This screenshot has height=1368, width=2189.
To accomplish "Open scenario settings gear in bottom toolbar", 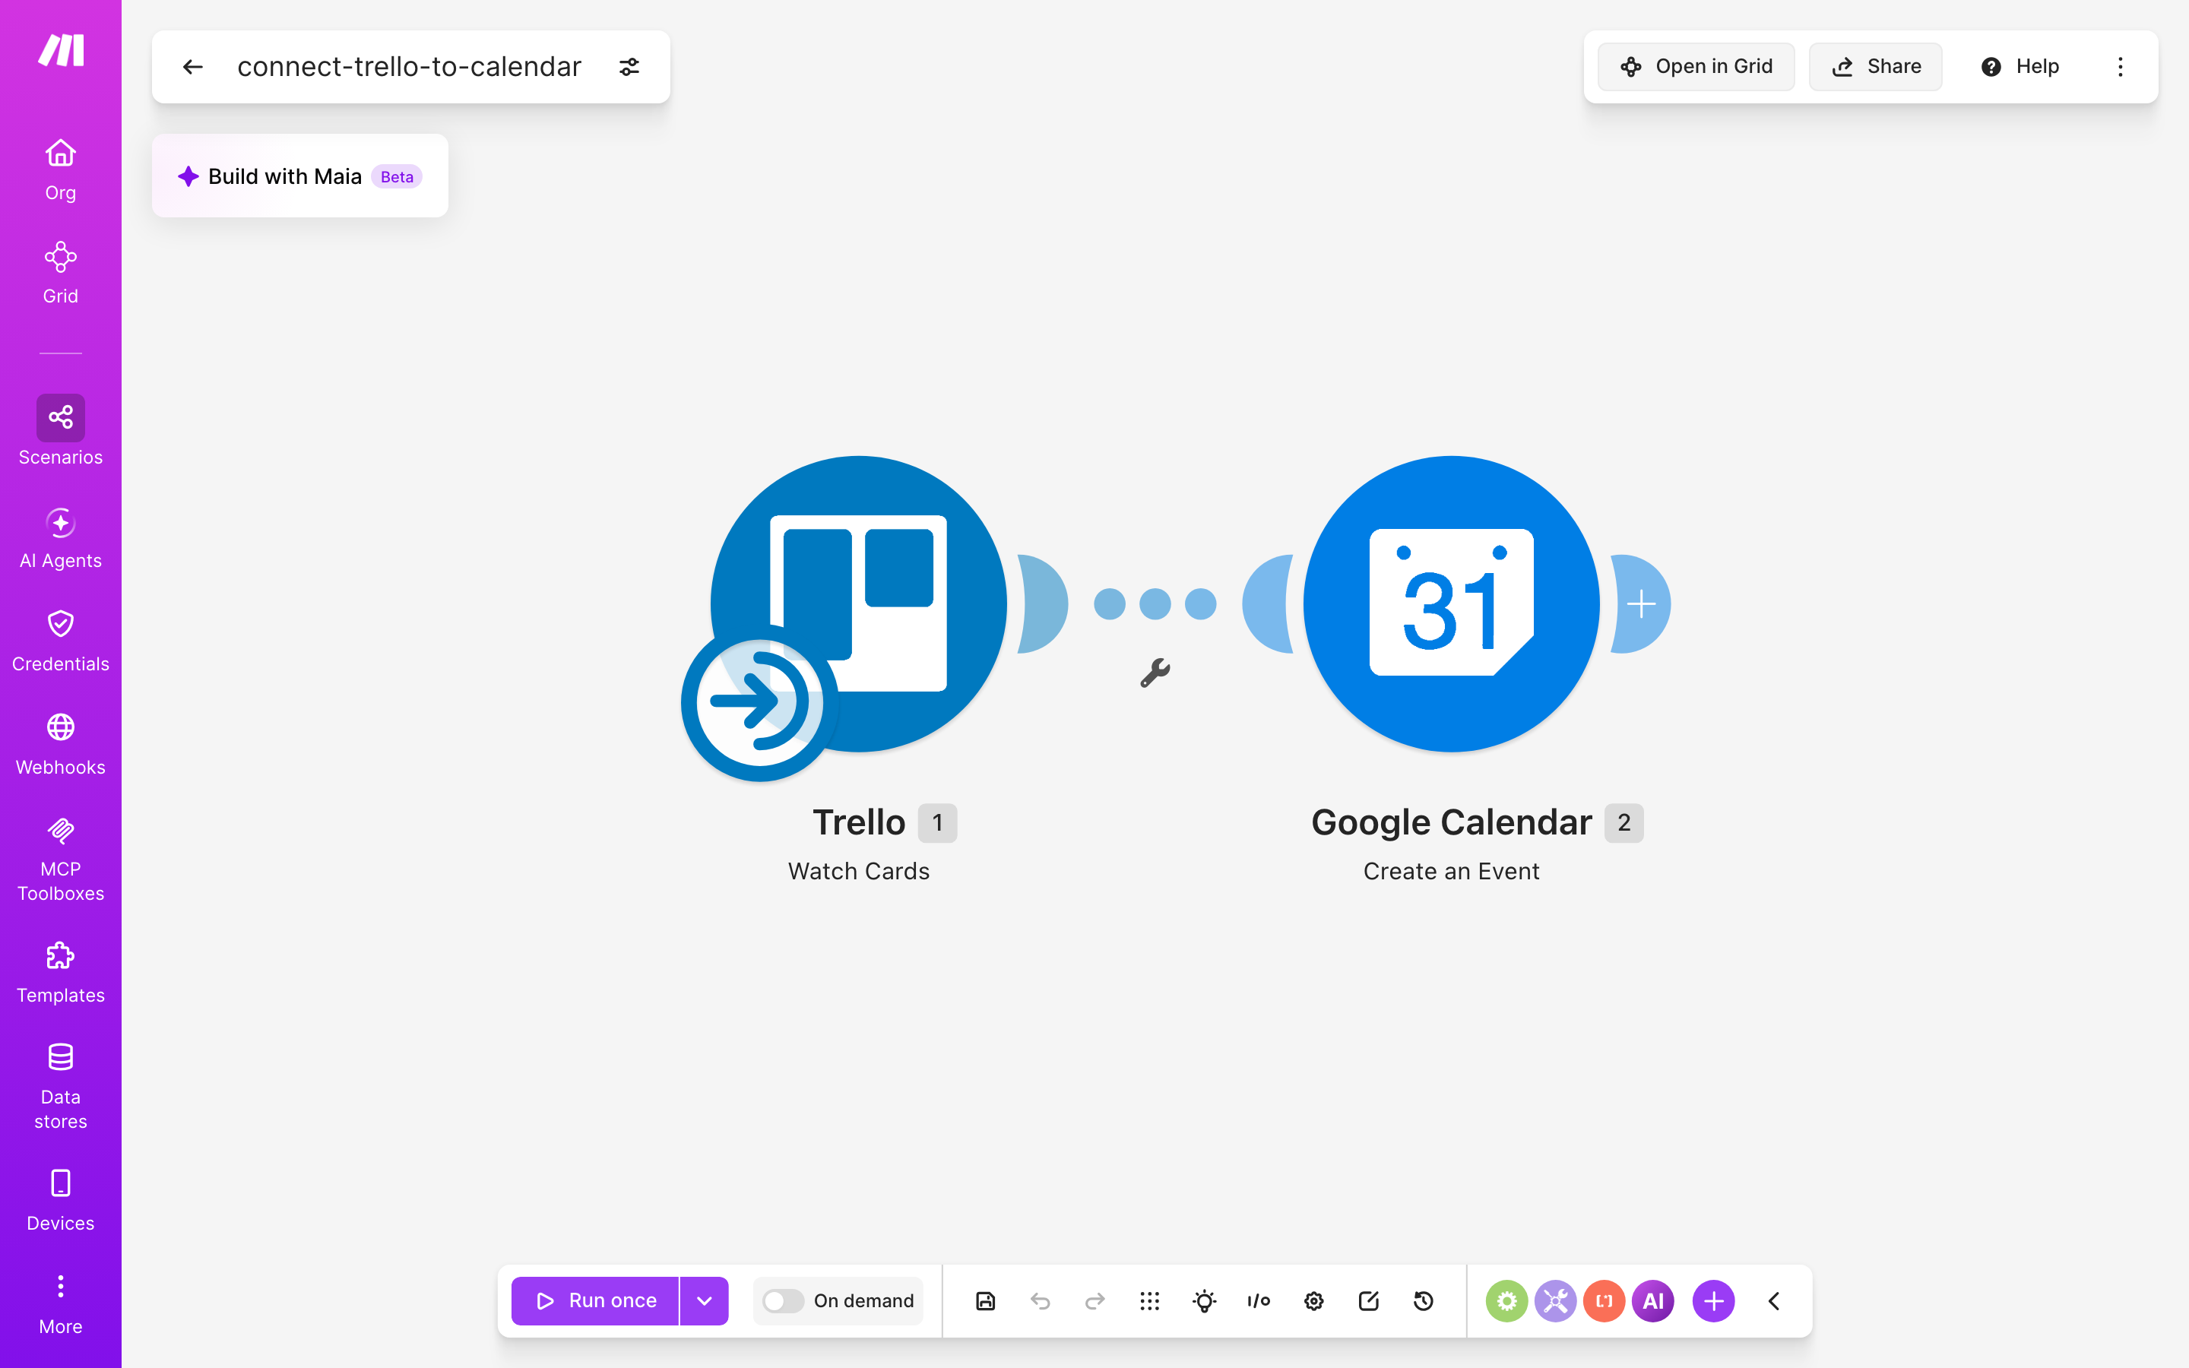I will click(x=1314, y=1301).
